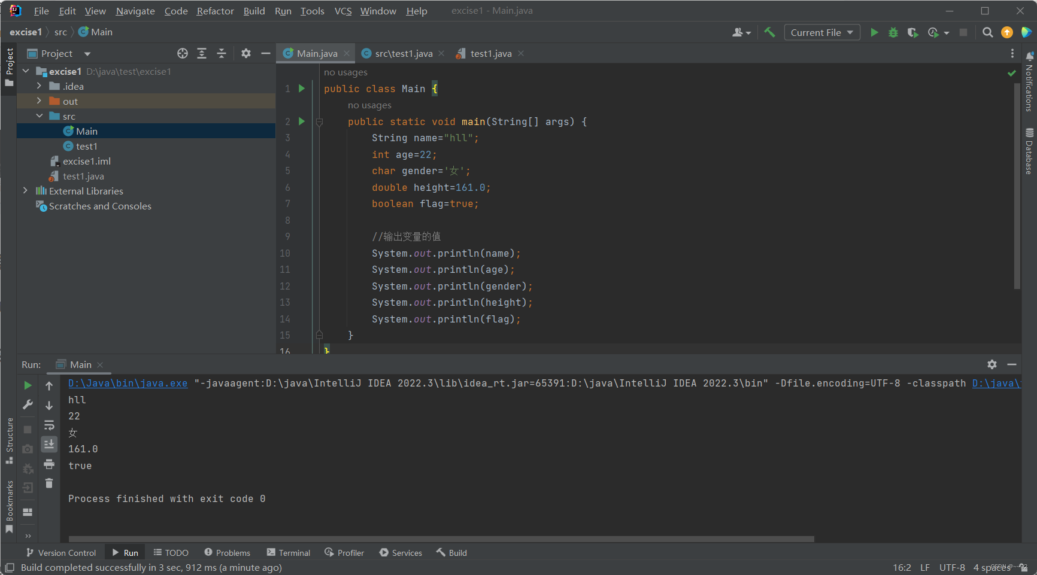Click run gutter arrow beside main method
The height and width of the screenshot is (575, 1037).
302,121
